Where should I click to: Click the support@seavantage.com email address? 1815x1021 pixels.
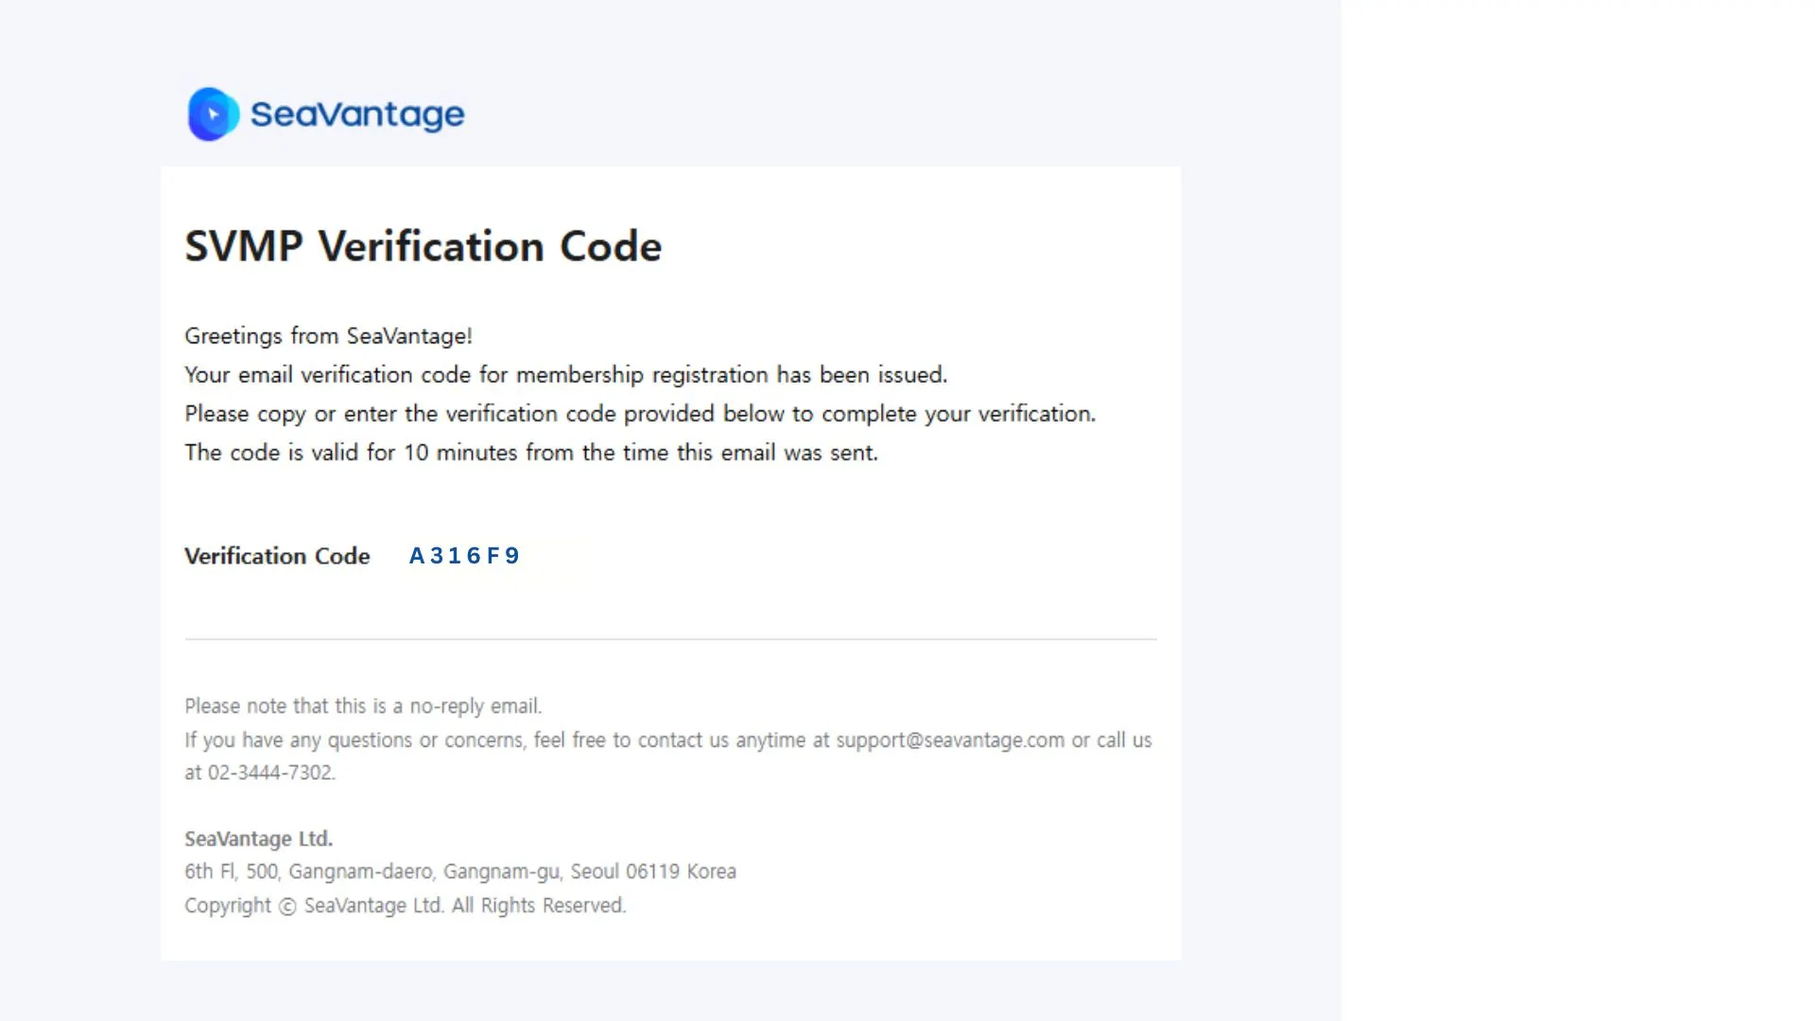click(950, 740)
